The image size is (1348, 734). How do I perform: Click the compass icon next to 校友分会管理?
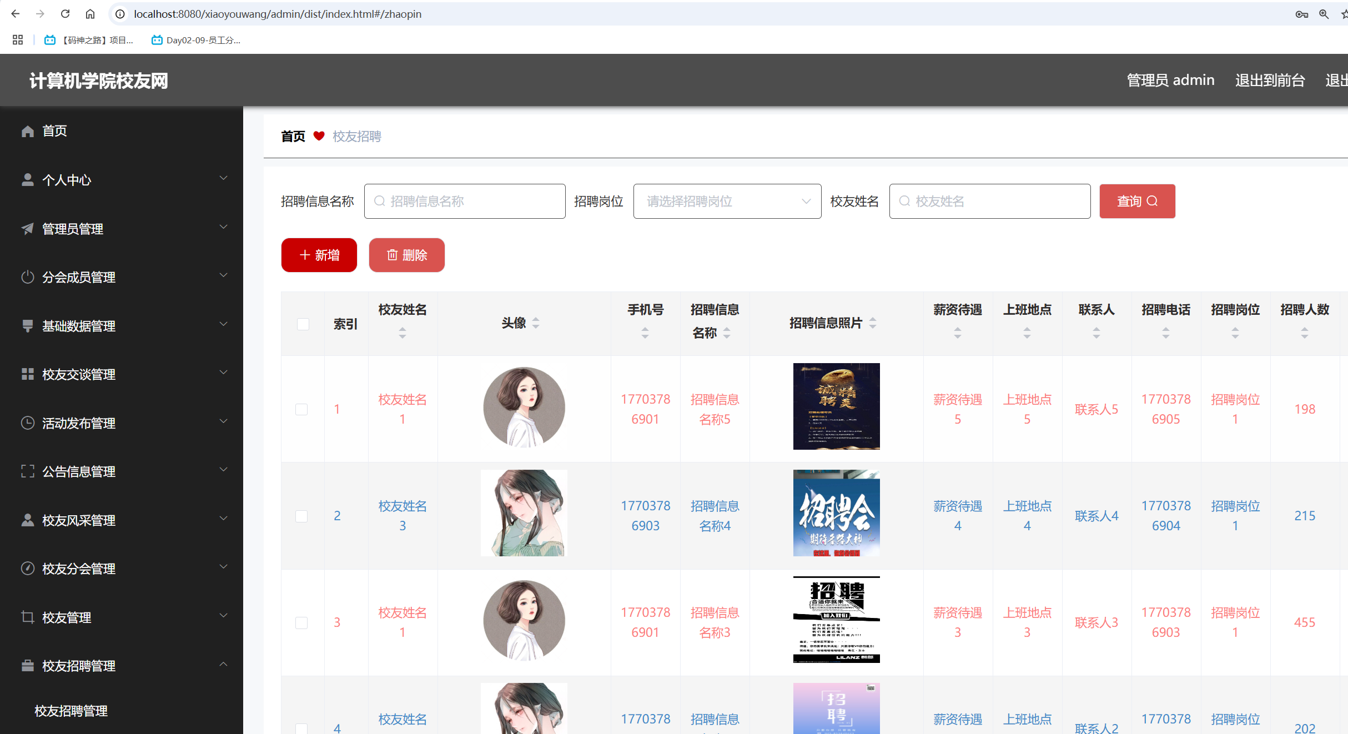[x=28, y=569]
